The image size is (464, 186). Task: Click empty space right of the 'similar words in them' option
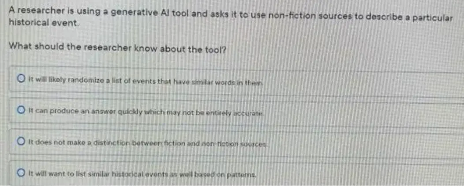coord(361,82)
